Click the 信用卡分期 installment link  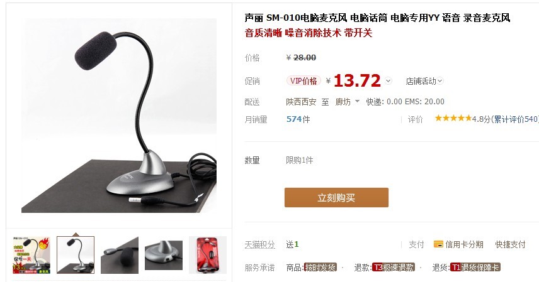[x=465, y=244]
